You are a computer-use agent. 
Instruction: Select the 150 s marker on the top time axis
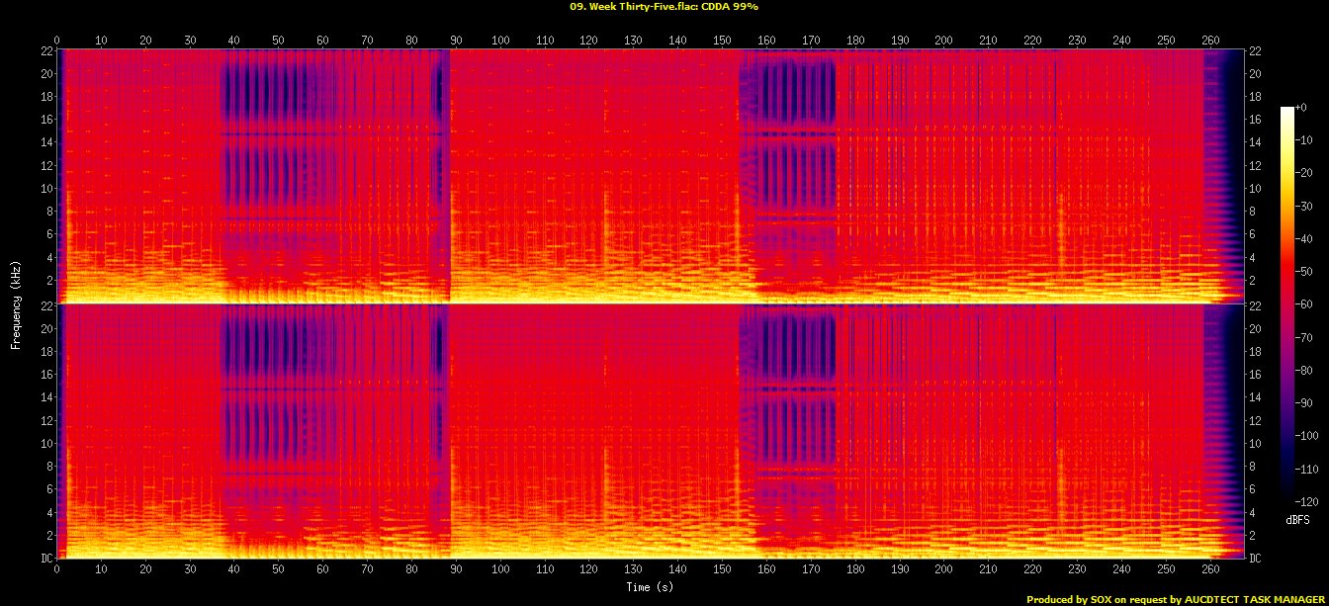[722, 41]
